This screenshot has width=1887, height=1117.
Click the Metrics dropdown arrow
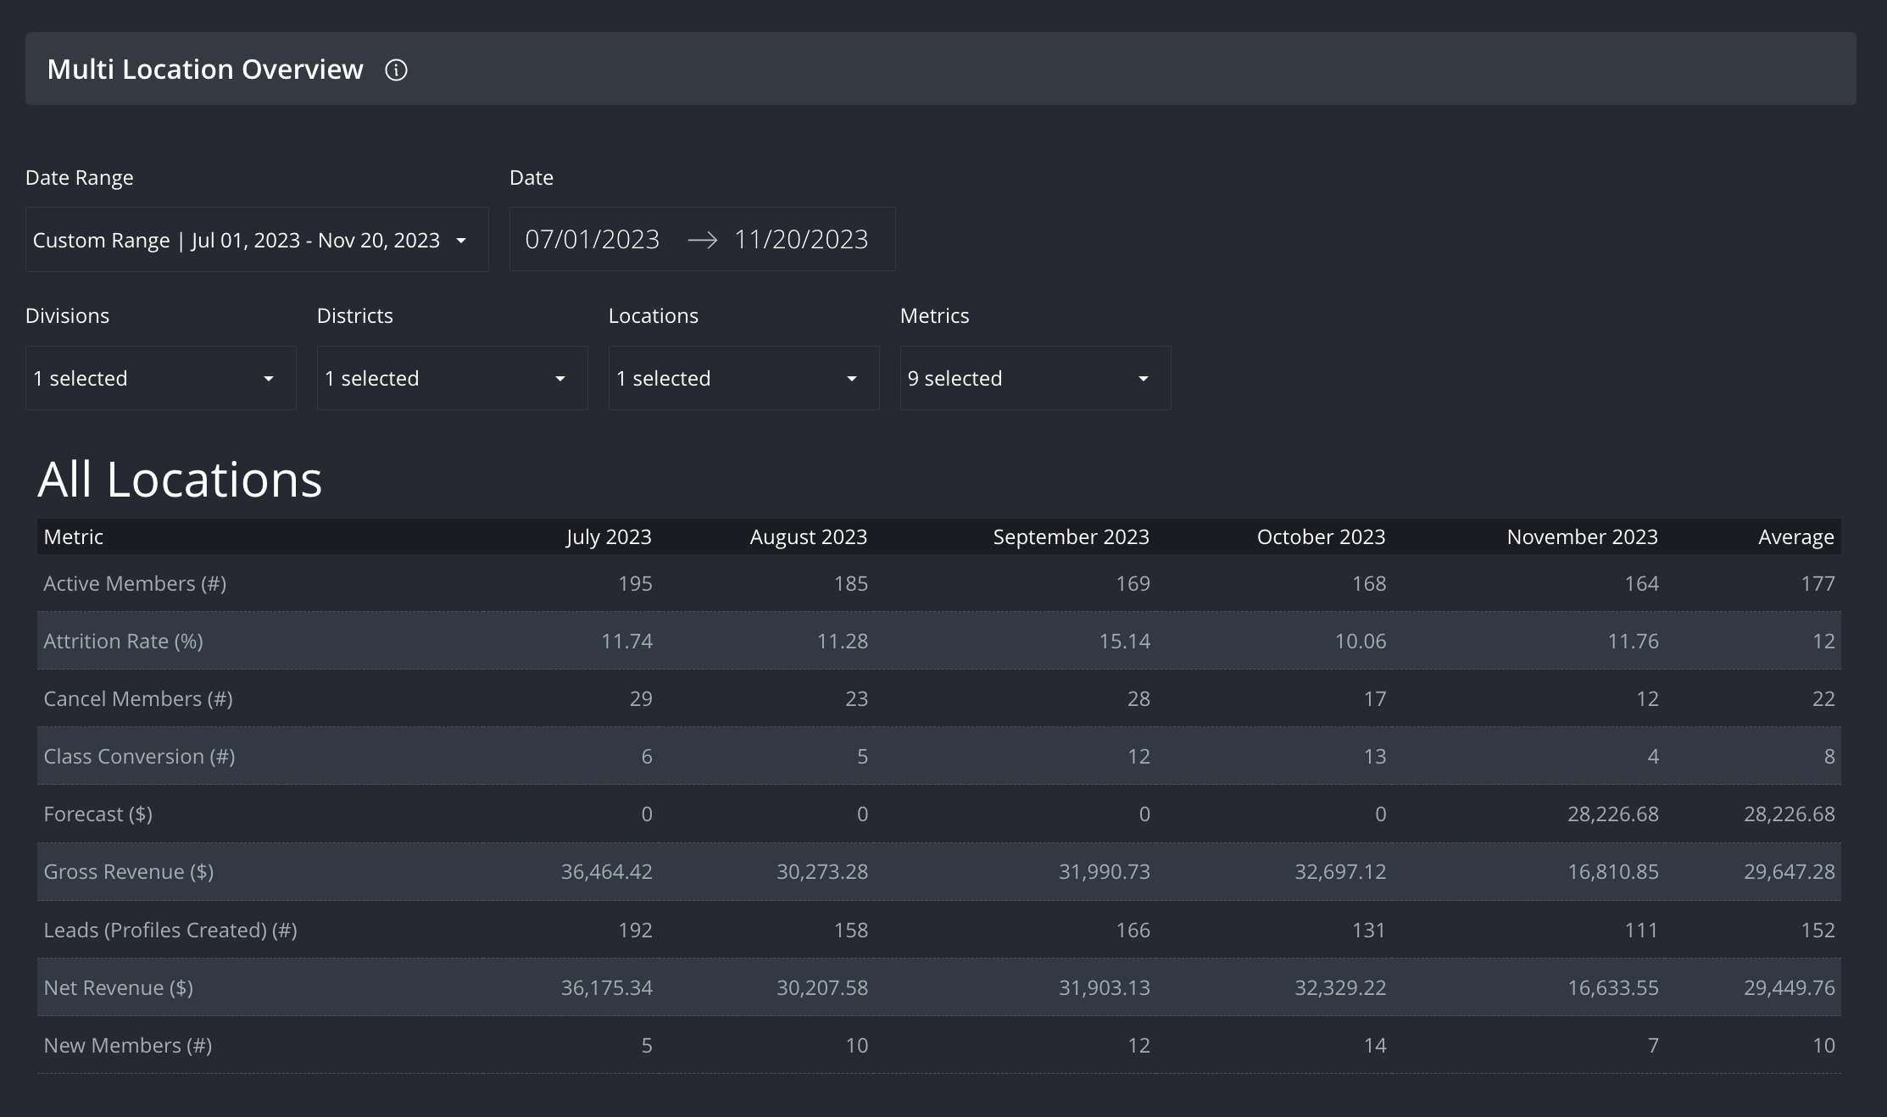[x=1142, y=378]
